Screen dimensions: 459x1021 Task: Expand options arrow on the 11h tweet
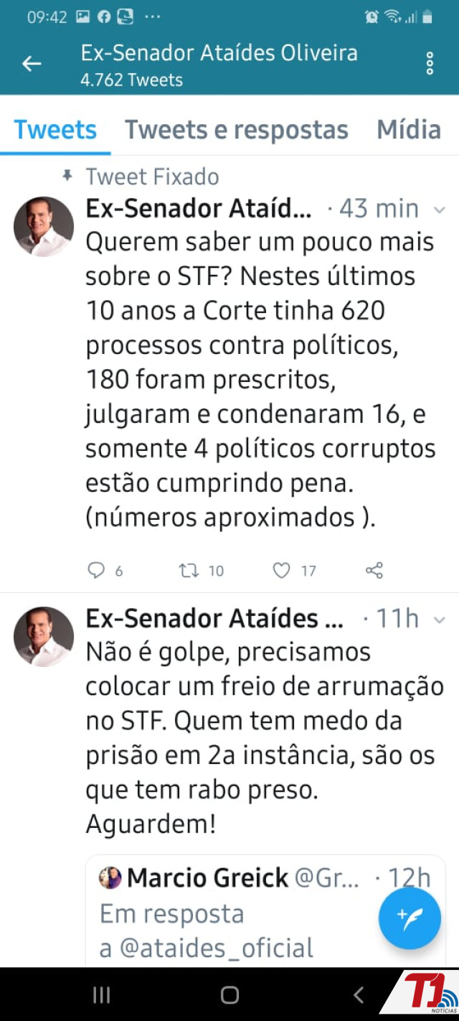pos(440,619)
